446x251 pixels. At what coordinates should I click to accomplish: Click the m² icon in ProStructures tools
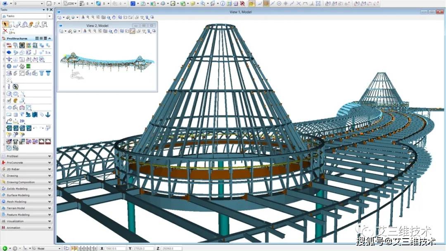[15, 66]
